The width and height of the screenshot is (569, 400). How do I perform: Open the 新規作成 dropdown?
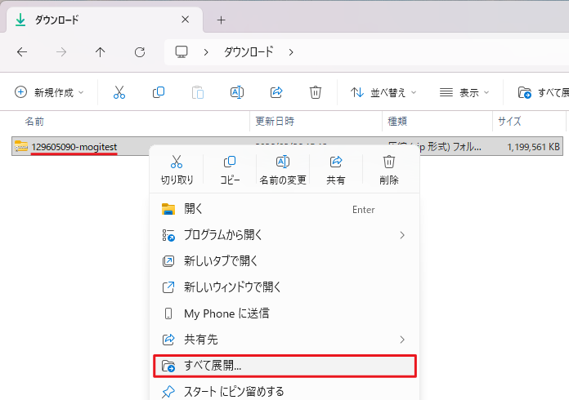click(x=49, y=92)
